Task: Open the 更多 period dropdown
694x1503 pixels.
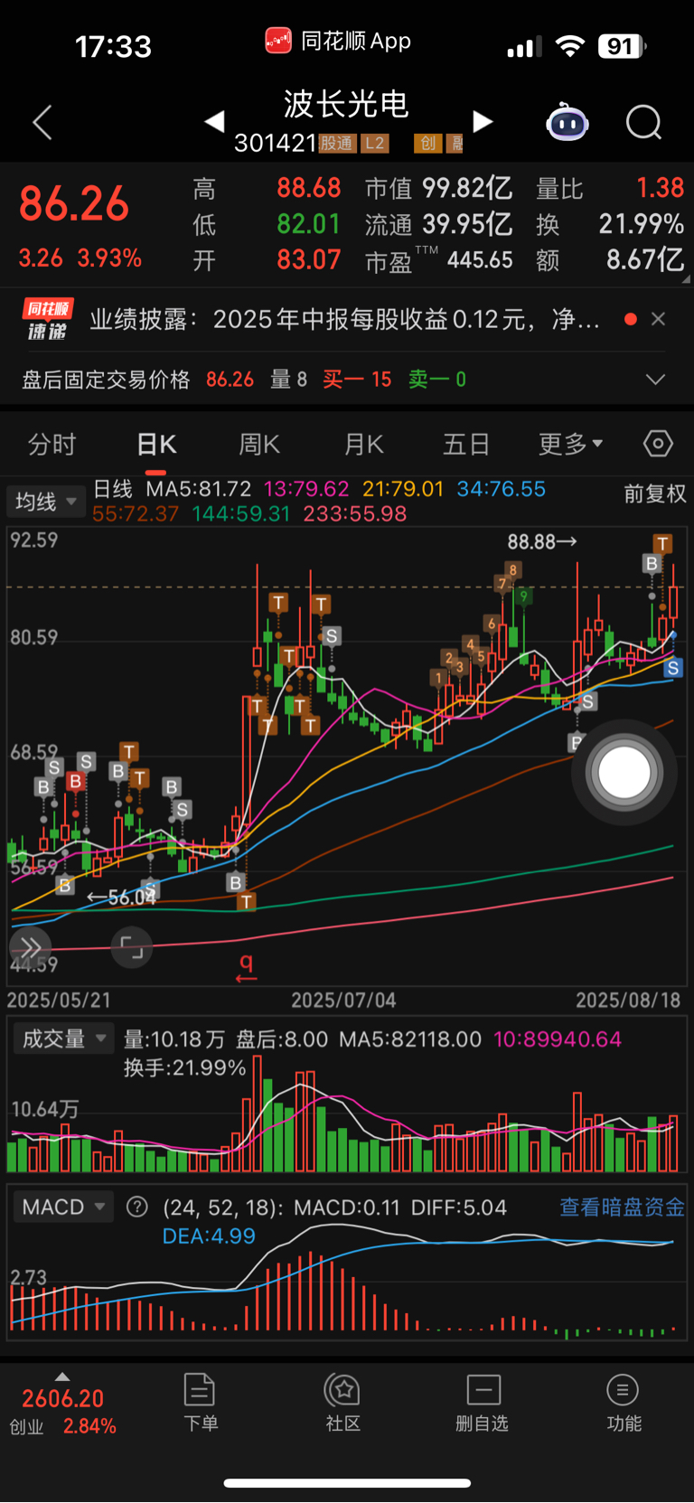Action: (571, 445)
